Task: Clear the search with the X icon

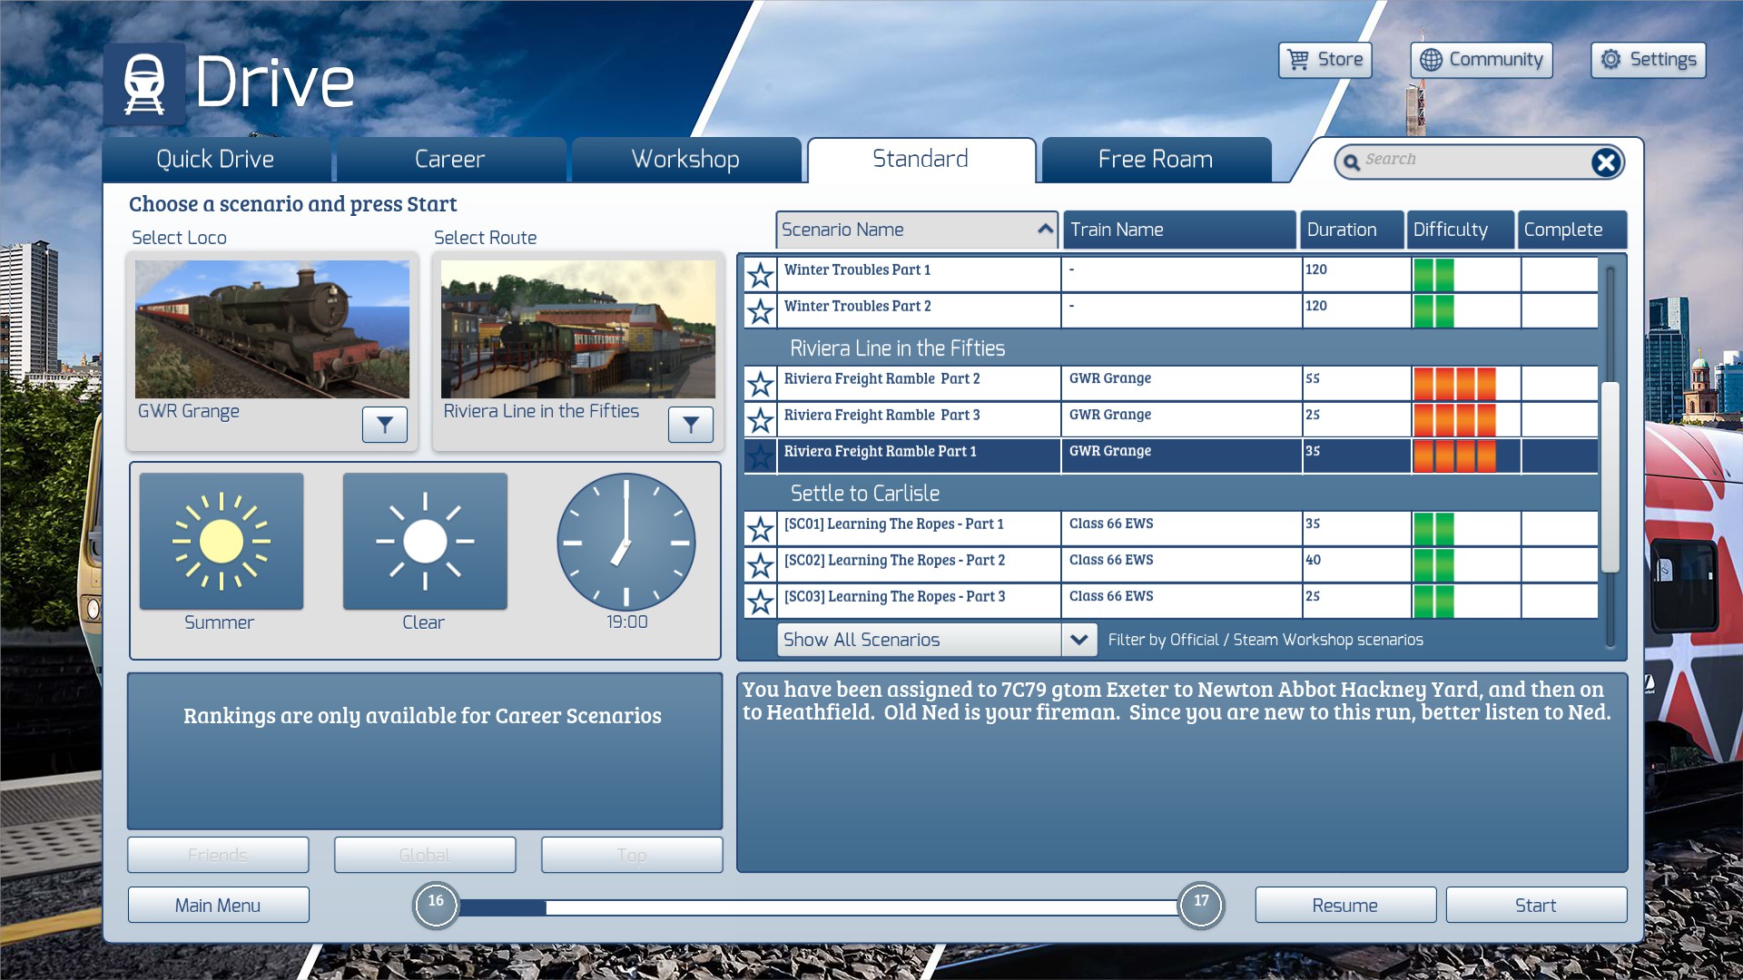Action: pos(1605,162)
